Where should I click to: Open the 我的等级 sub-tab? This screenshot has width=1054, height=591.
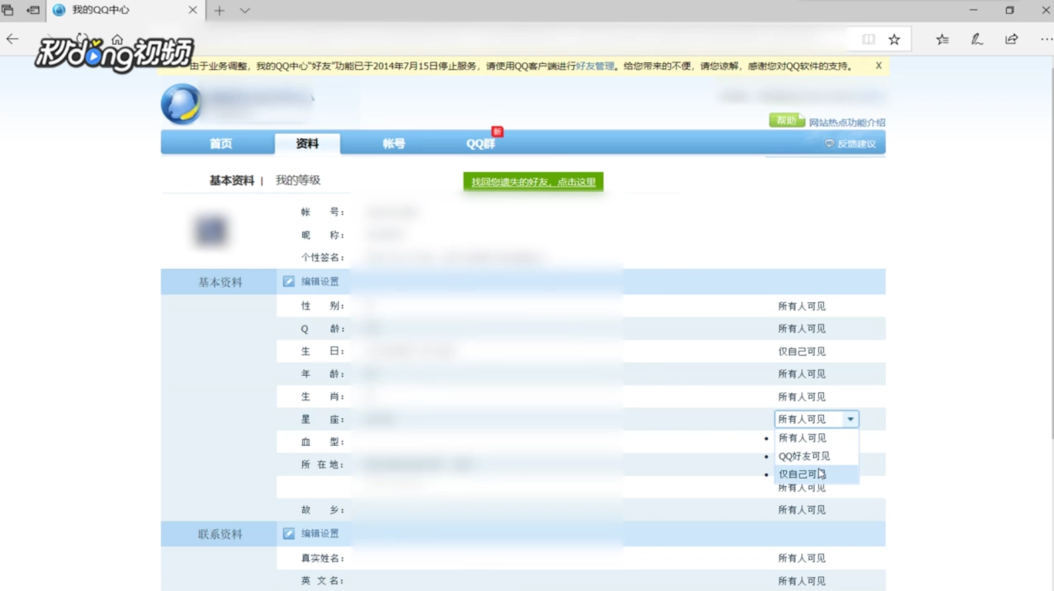(298, 181)
